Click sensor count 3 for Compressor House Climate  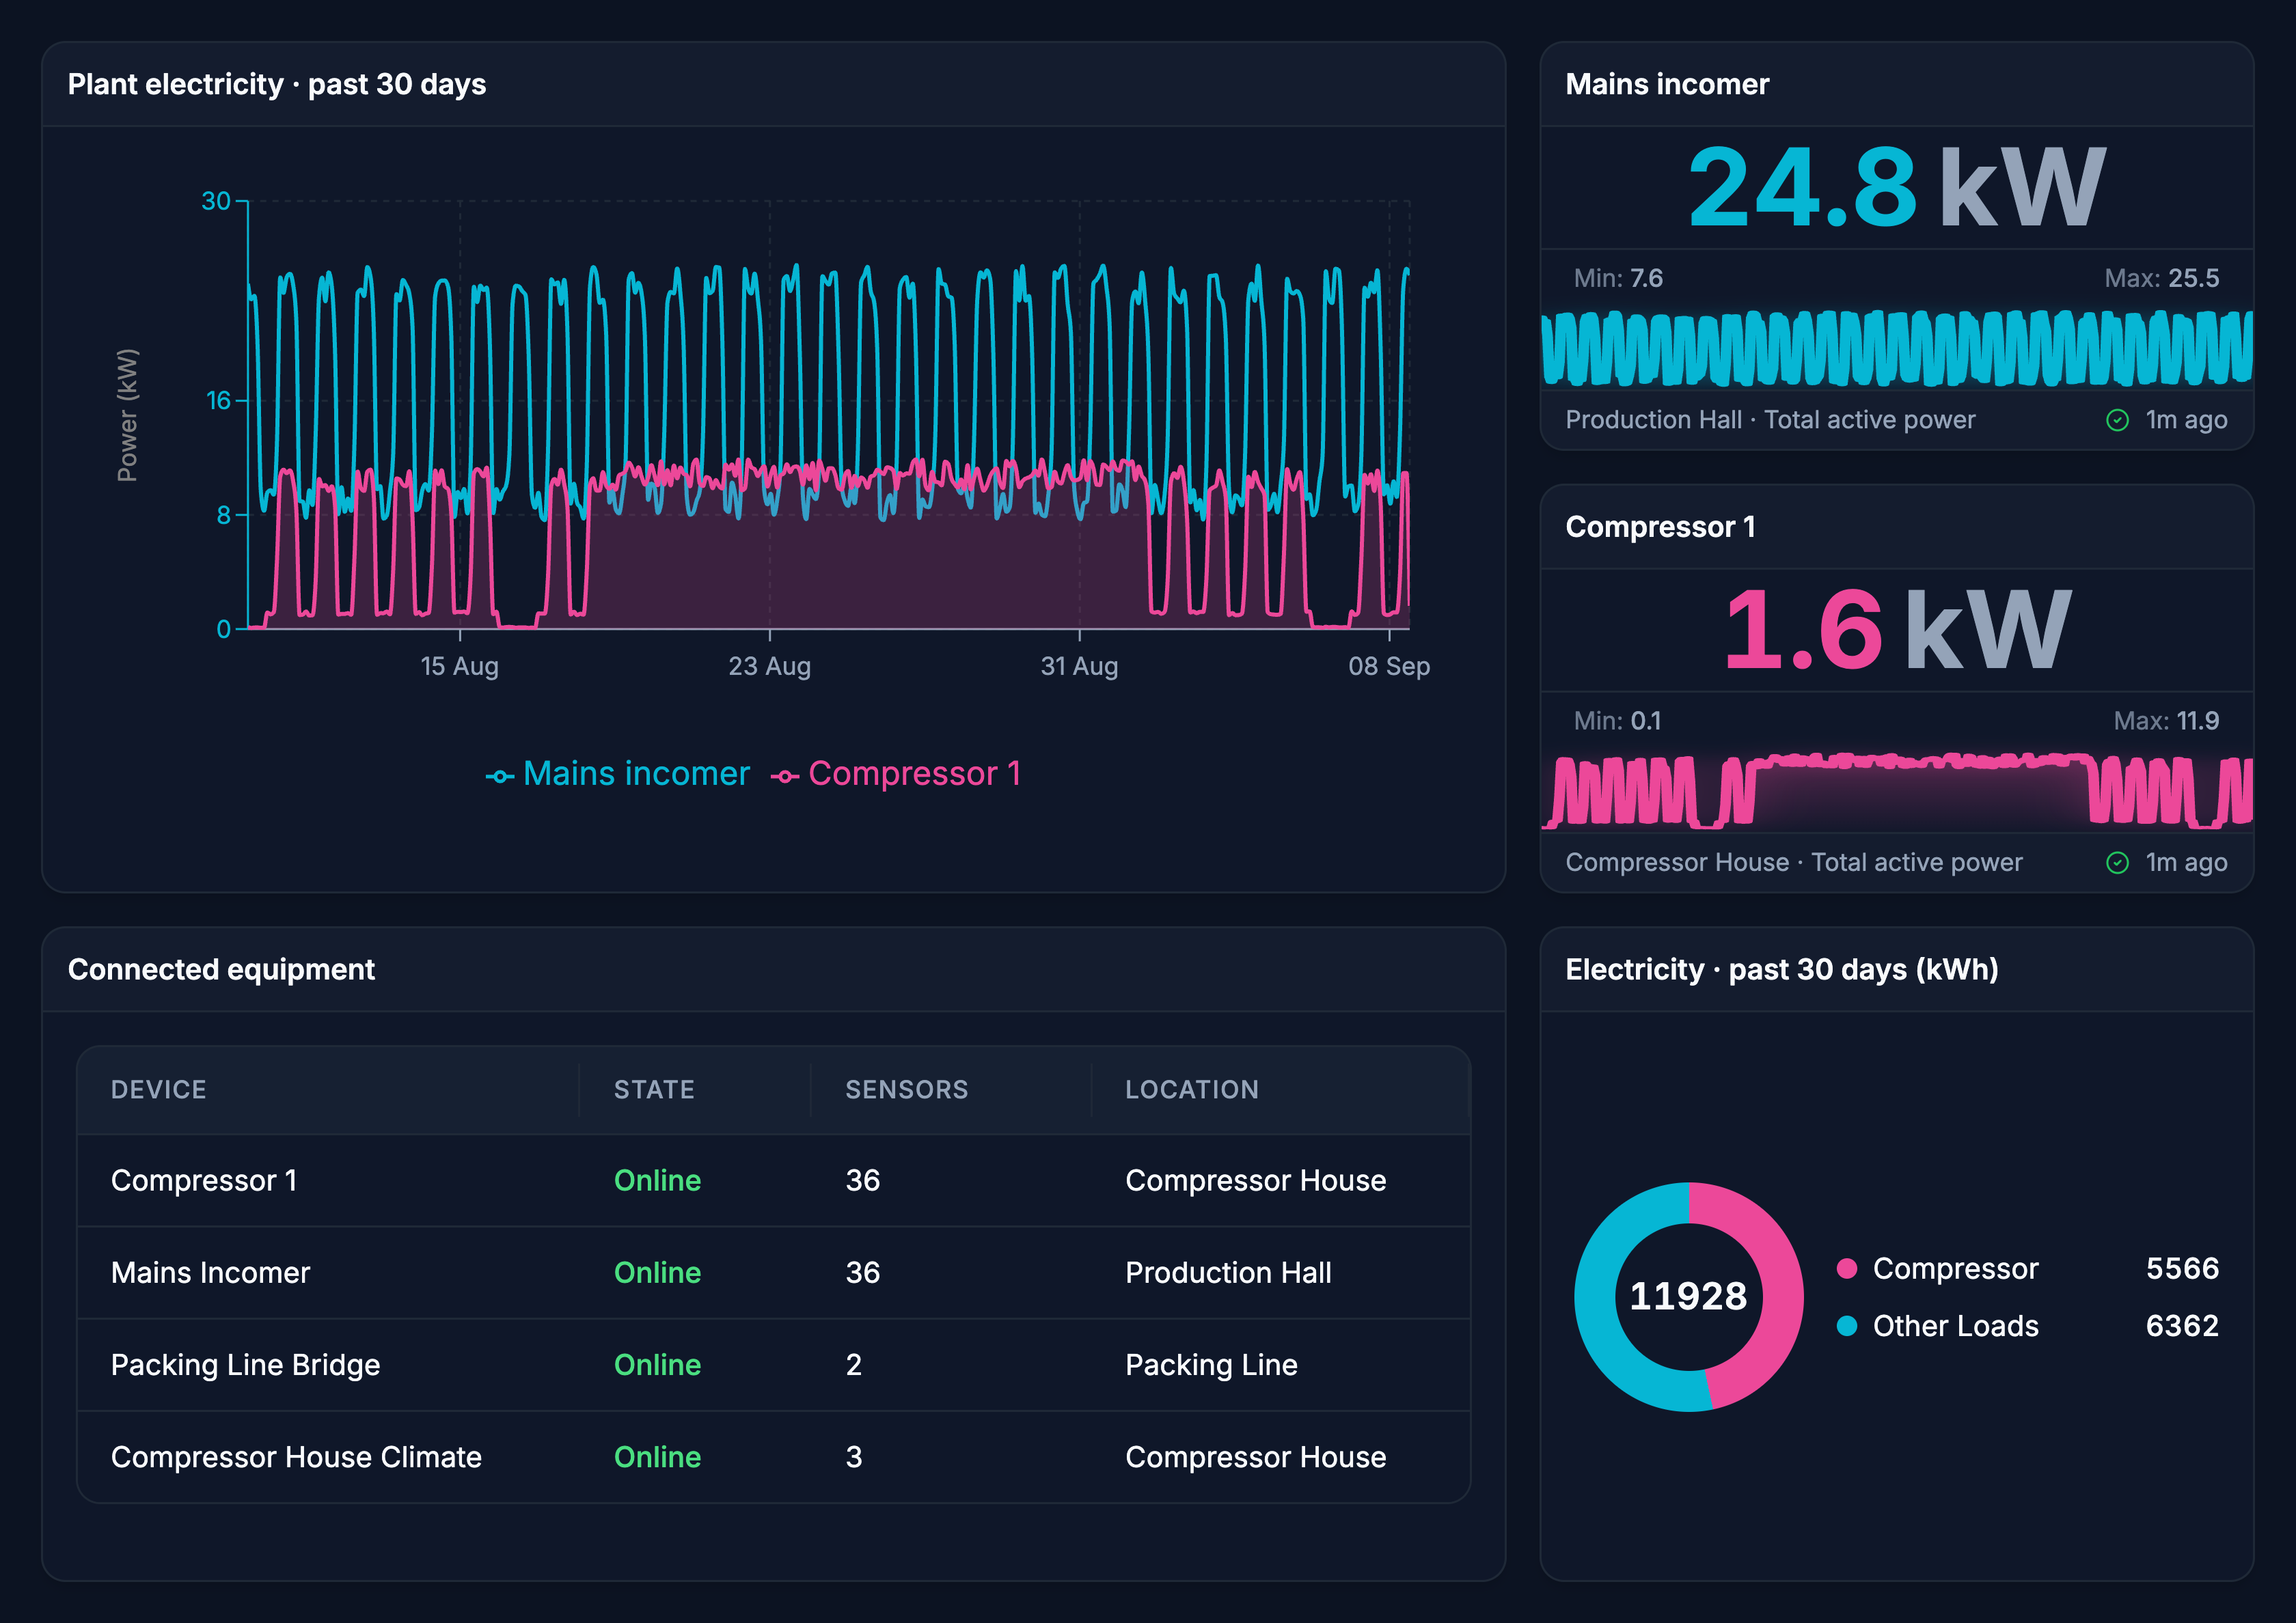(x=853, y=1456)
